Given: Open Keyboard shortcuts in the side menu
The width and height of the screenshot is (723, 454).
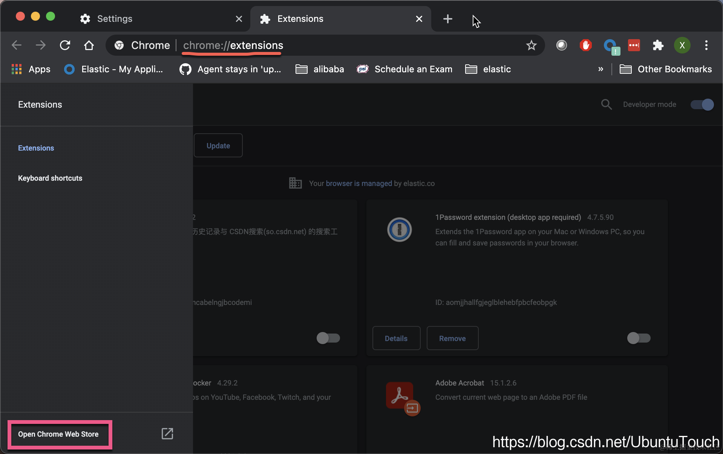Looking at the screenshot, I should 50,178.
